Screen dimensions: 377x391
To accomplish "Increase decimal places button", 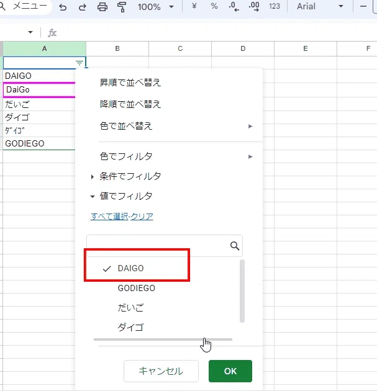I will 254,6.
